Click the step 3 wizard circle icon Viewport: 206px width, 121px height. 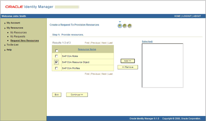tap(130, 26)
